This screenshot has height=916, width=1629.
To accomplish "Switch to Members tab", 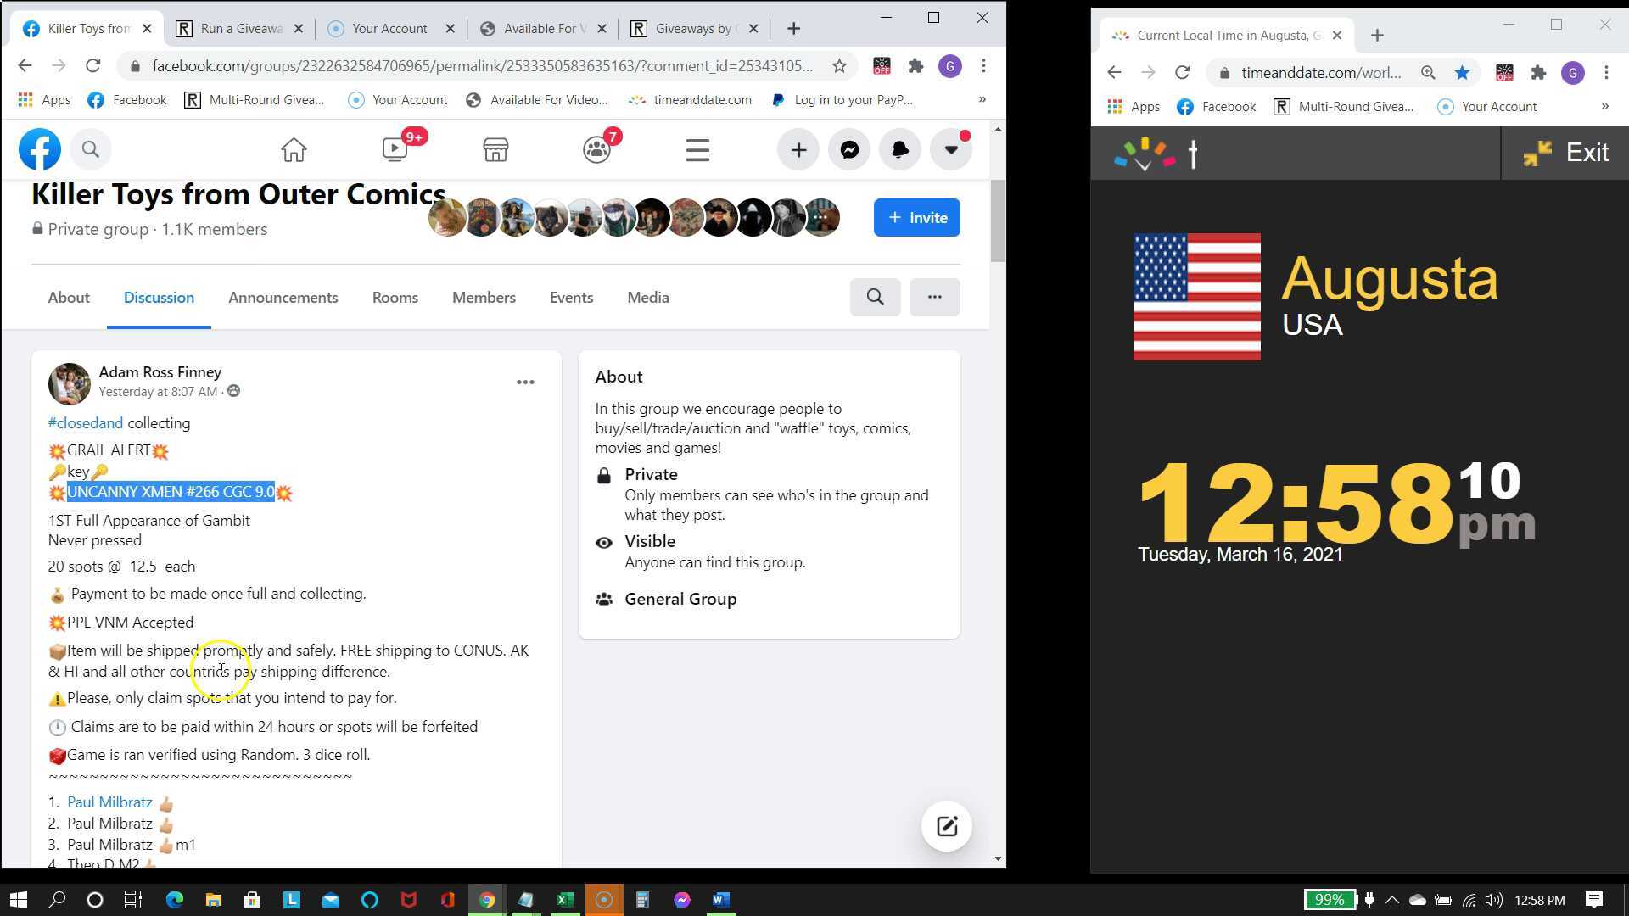I will point(484,298).
